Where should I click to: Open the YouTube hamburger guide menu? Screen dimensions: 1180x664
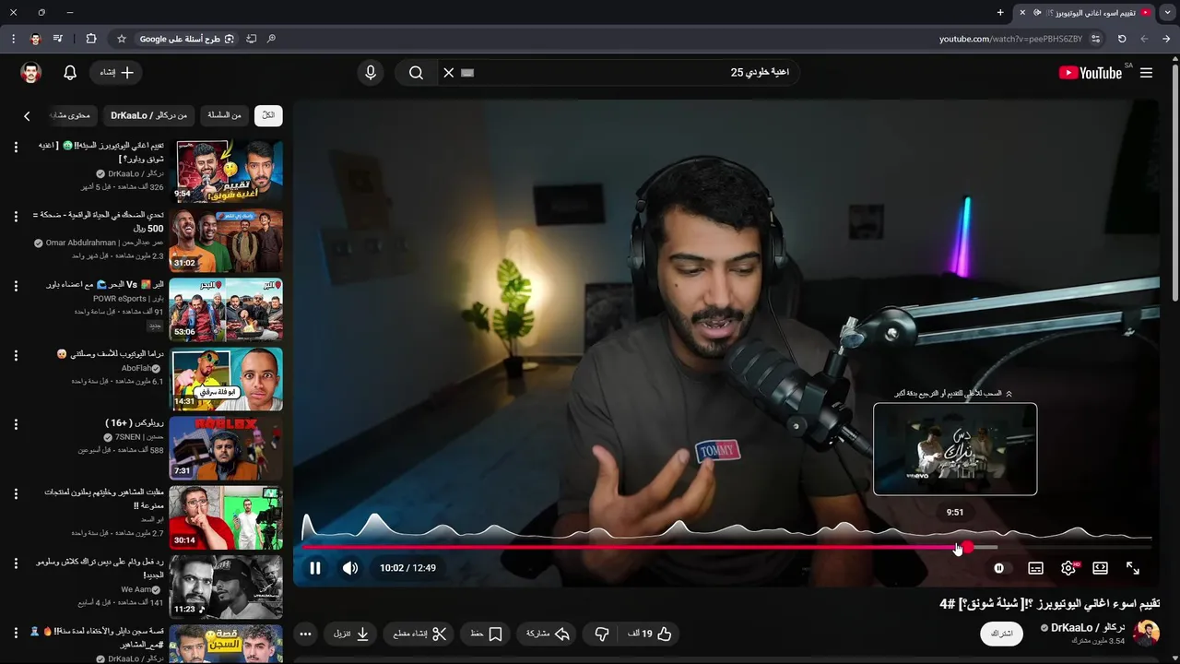click(x=1146, y=73)
